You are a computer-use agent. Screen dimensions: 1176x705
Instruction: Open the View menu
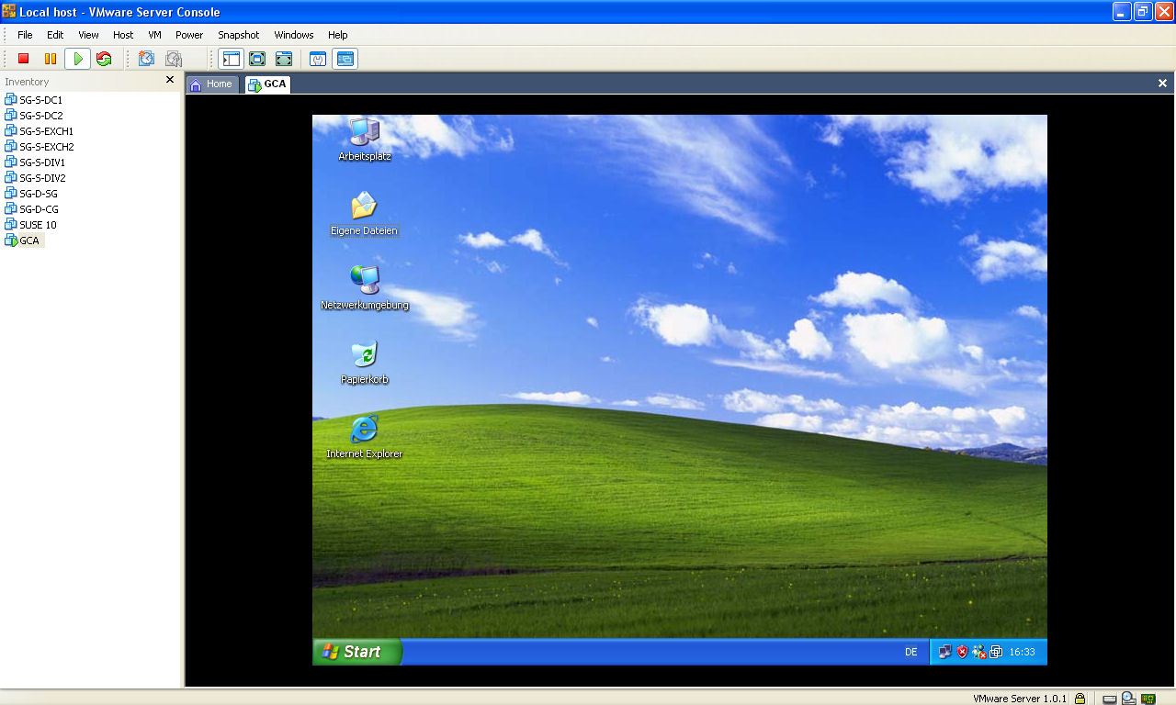[x=88, y=35]
